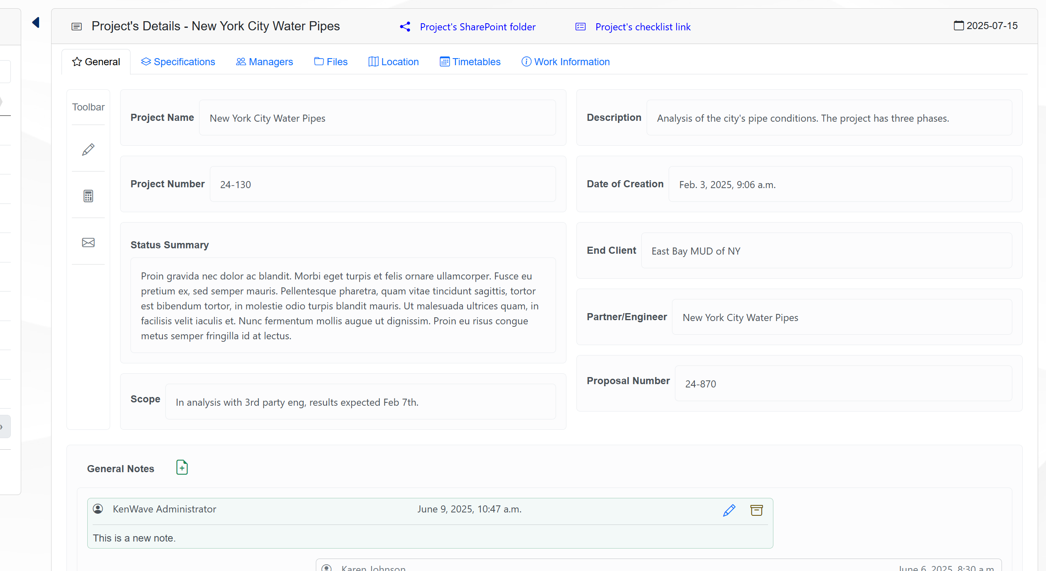Viewport: 1046px width, 571px height.
Task: Click the back arrow triangle icon
Action: [36, 22]
